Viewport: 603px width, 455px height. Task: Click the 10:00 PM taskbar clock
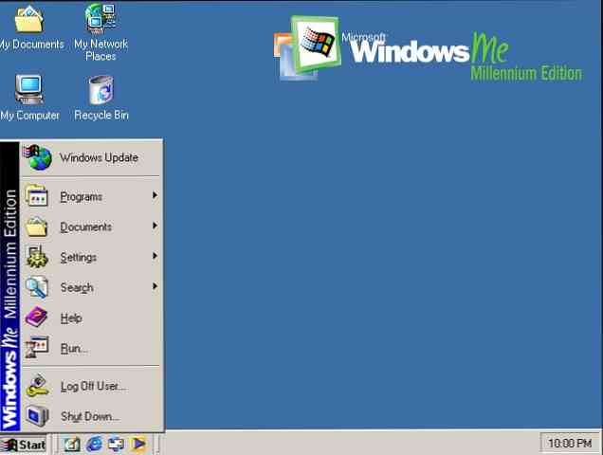pyautogui.click(x=570, y=444)
